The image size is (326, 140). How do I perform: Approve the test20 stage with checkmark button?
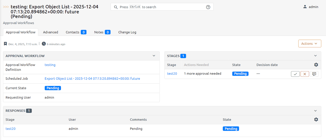click(295, 74)
